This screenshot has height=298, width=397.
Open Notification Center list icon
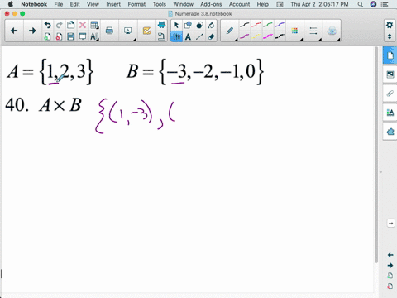(385, 4)
